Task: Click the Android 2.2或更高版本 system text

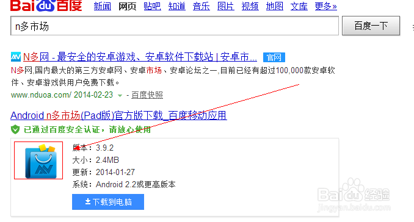Action: pos(136,184)
